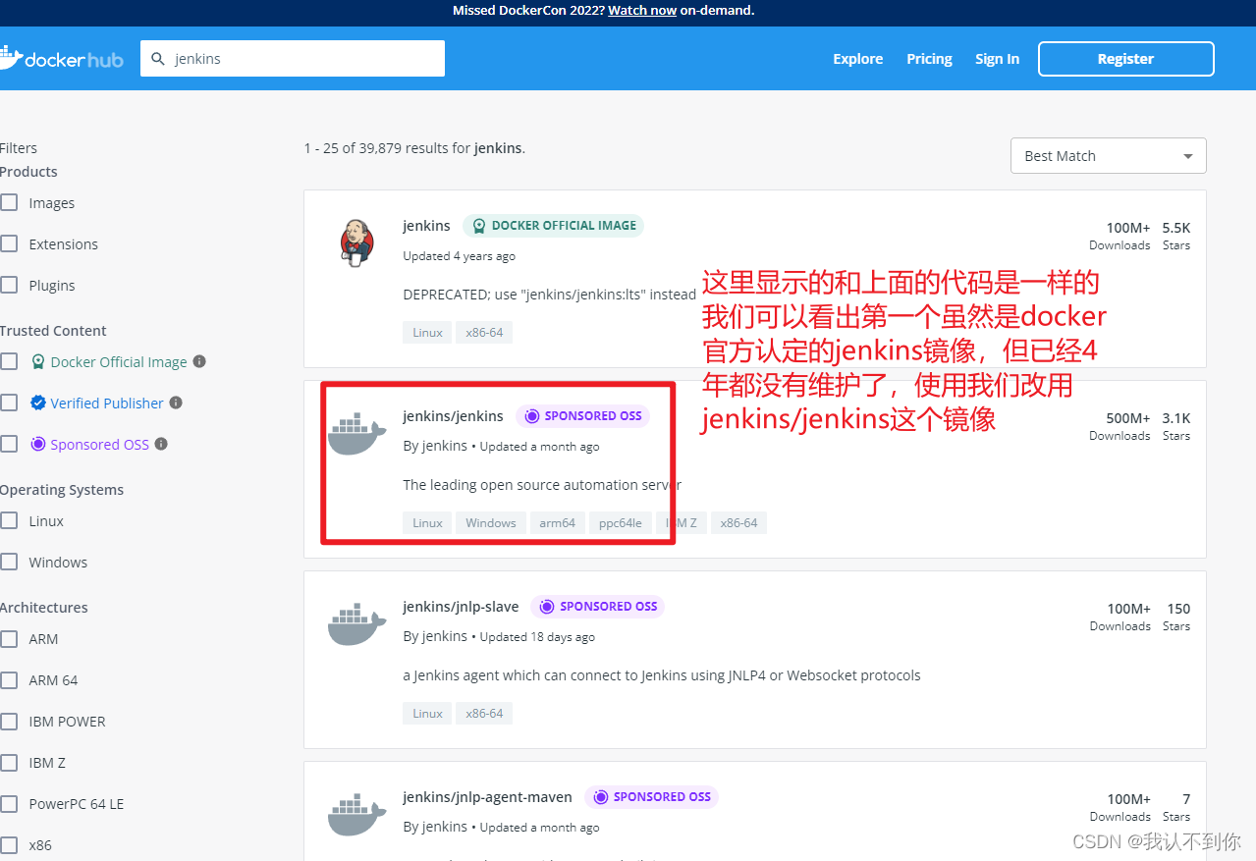
Task: Open the jenkins/jnlp-slave repository title
Action: (x=461, y=607)
